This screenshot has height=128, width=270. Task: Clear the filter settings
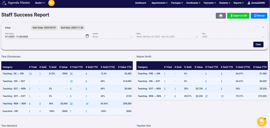[x=258, y=44]
